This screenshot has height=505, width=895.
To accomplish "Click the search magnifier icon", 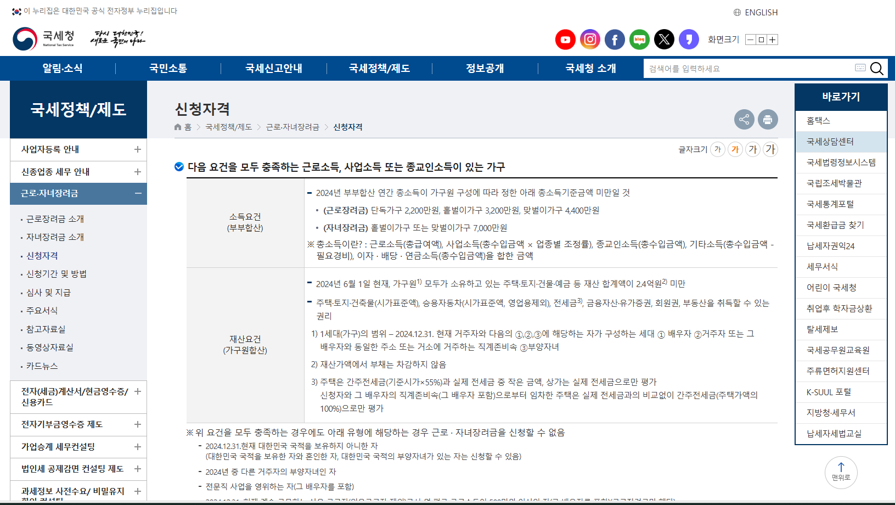I will (876, 68).
